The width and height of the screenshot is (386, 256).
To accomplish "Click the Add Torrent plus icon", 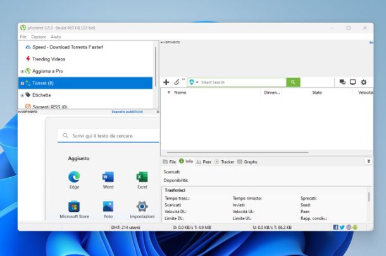I will pyautogui.click(x=166, y=83).
